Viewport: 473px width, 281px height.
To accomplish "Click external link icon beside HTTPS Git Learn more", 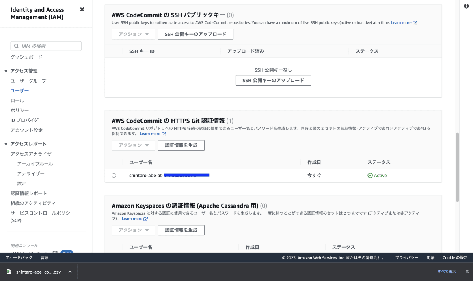I will coord(164,134).
